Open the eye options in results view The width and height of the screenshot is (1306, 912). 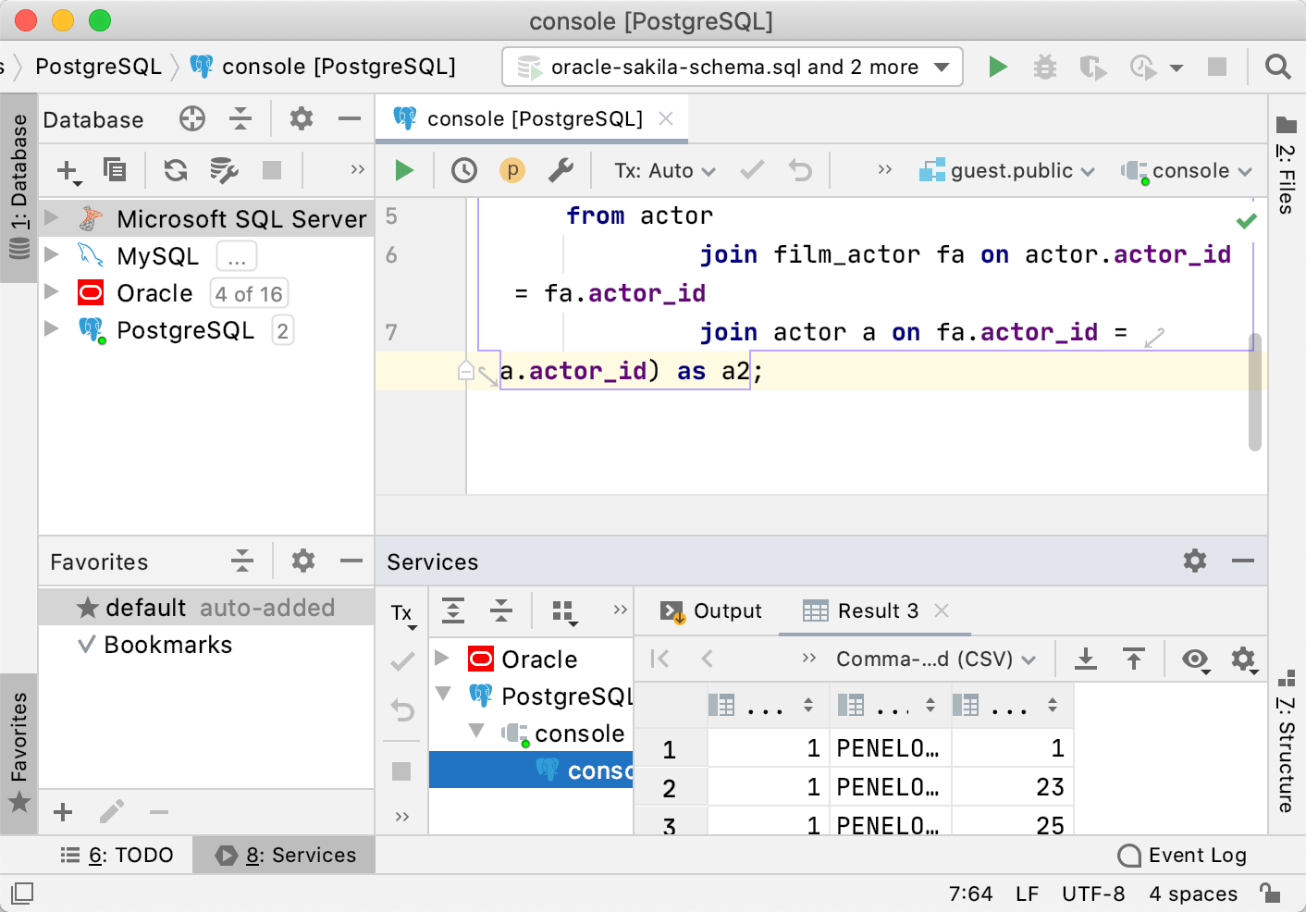point(1195,659)
